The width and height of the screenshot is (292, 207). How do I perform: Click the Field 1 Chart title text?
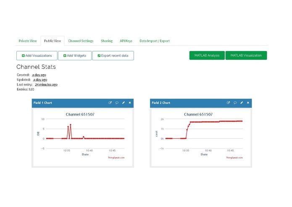coord(43,103)
